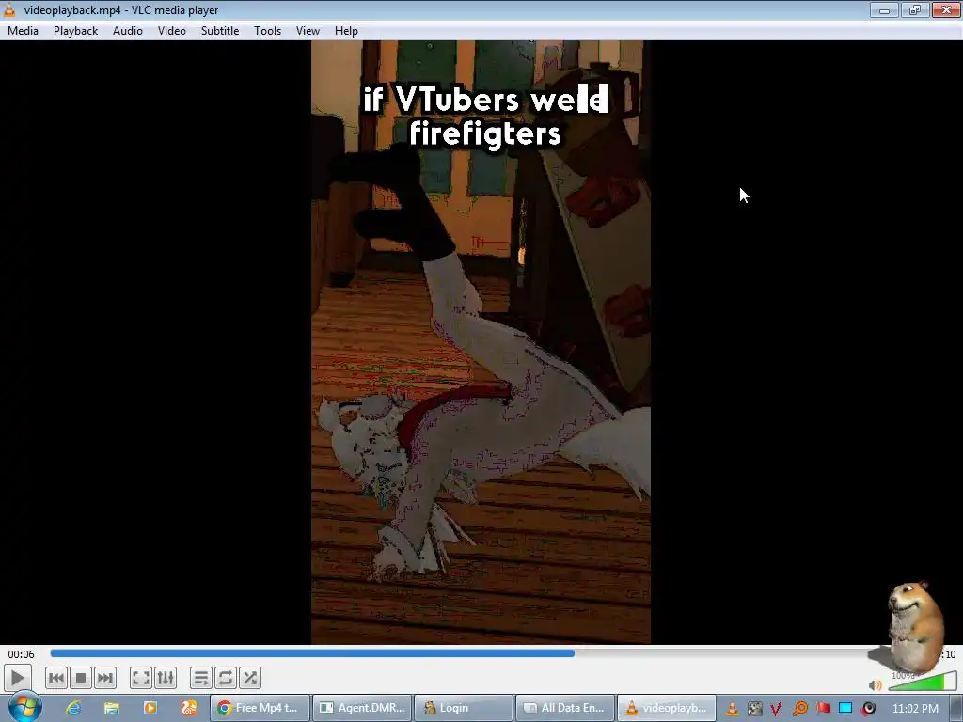Start playback with the Play button
The width and height of the screenshot is (963, 722).
point(17,679)
